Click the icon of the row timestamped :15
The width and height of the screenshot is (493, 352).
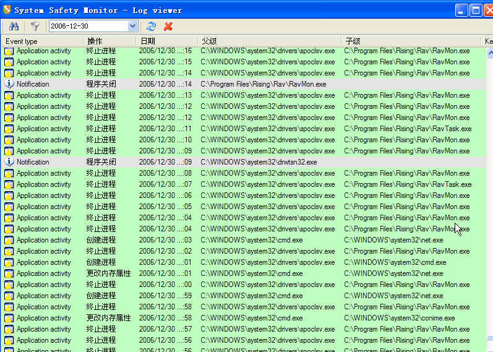point(9,62)
